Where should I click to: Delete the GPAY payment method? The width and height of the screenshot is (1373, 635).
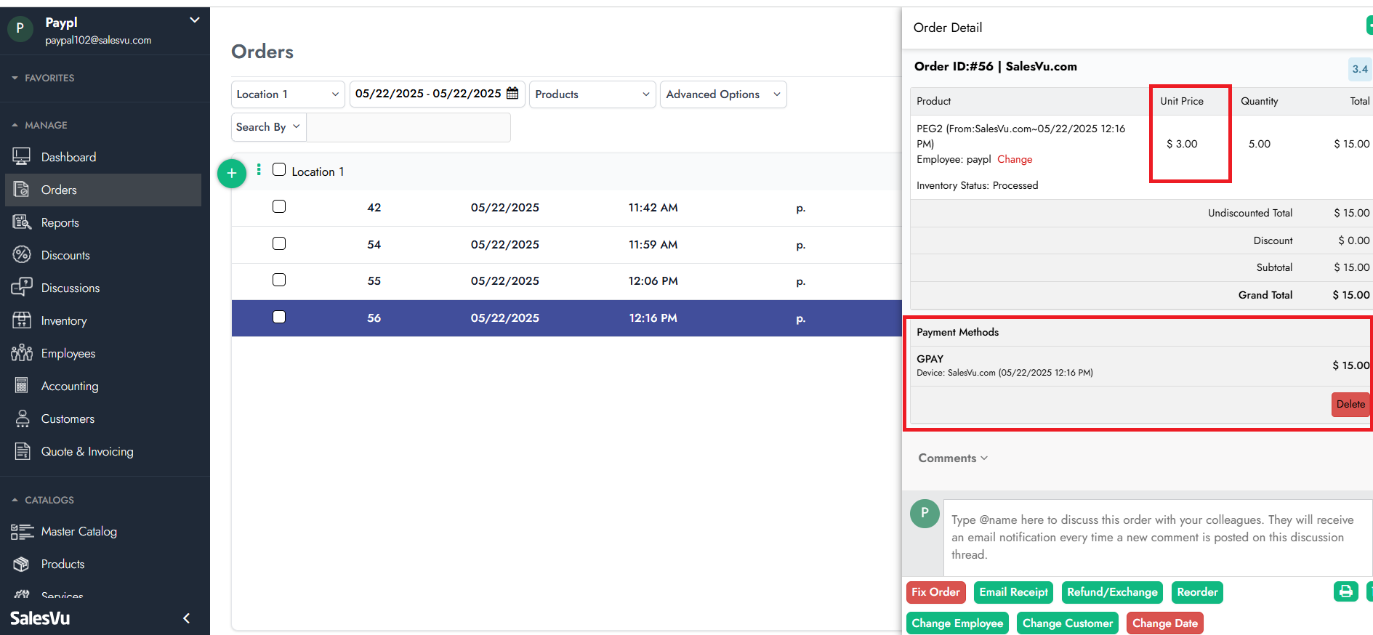[x=1350, y=405]
